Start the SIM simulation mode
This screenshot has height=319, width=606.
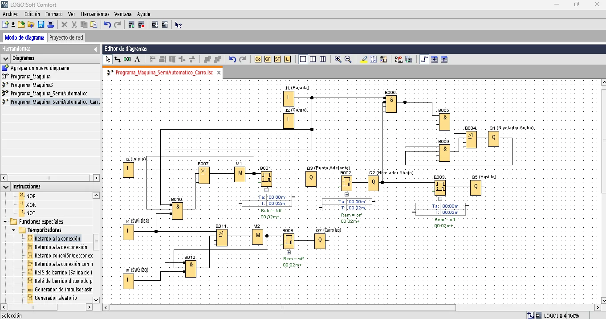pyautogui.click(x=399, y=59)
